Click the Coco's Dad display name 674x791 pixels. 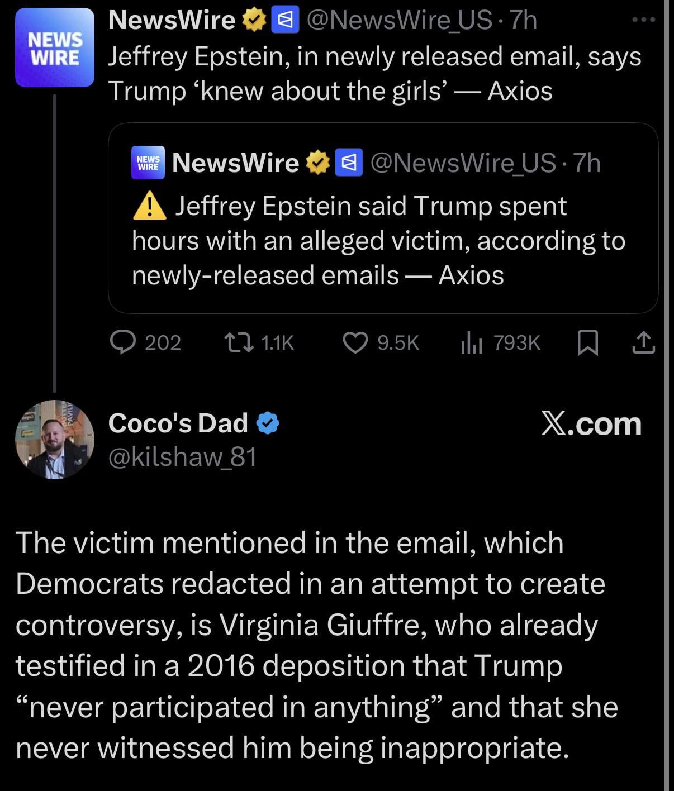(178, 423)
